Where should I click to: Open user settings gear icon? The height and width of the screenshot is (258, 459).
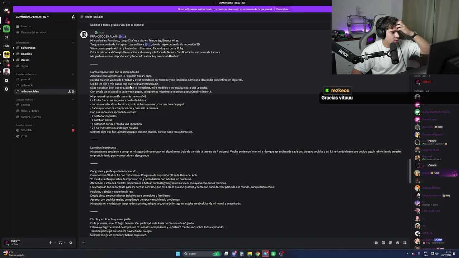[x=71, y=243]
